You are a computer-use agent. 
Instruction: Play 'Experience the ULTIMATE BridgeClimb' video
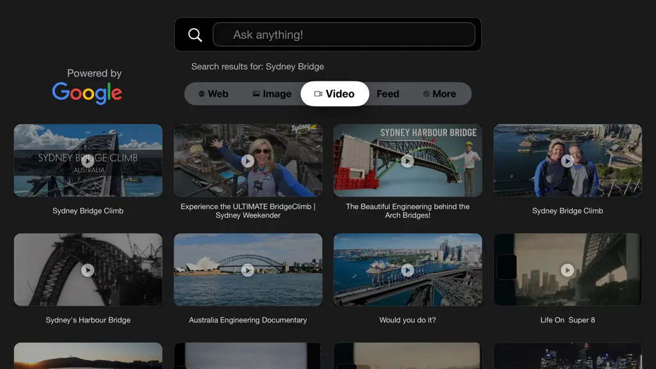click(248, 161)
